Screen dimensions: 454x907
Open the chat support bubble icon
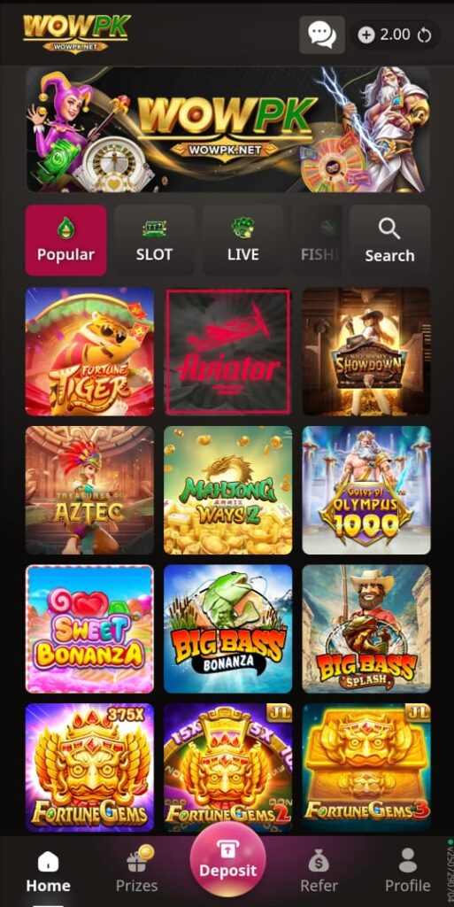coord(322,35)
